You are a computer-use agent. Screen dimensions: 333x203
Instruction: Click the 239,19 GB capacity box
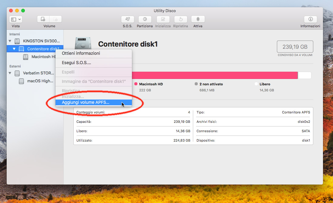click(x=295, y=47)
